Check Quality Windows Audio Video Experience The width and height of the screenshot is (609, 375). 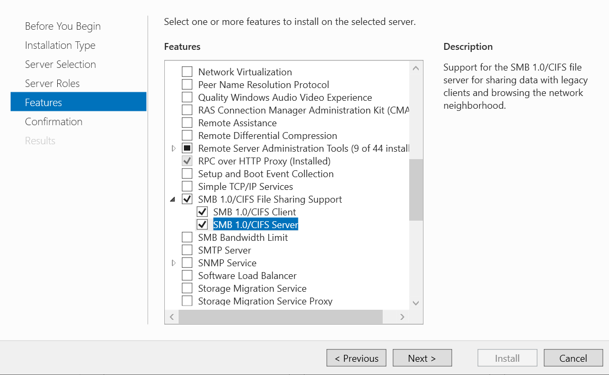[187, 97]
